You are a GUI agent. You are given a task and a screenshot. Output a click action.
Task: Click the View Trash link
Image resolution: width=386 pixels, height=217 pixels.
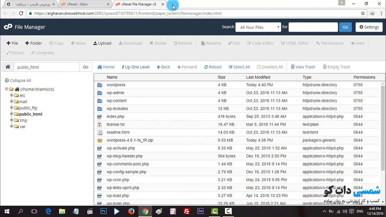[x=303, y=67]
